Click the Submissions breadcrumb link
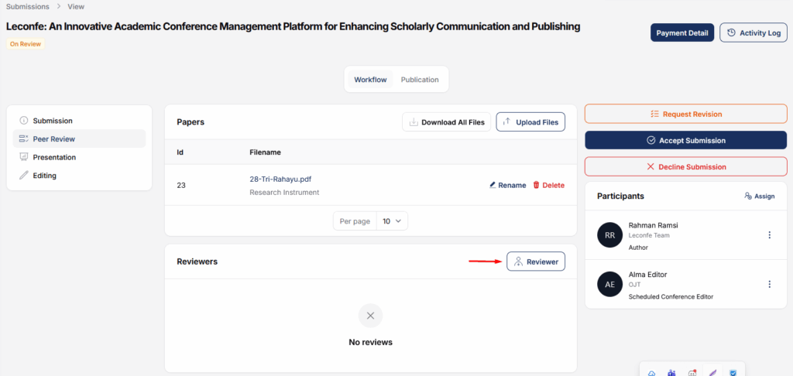Viewport: 793px width, 376px height. (28, 6)
